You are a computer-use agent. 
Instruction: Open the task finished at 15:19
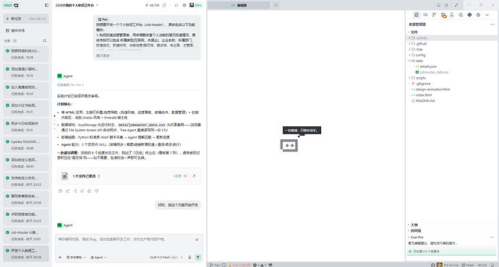click(x=26, y=54)
